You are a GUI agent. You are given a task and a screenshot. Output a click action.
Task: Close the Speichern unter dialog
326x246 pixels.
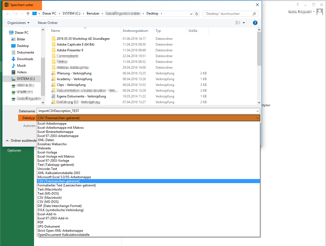[x=257, y=5]
